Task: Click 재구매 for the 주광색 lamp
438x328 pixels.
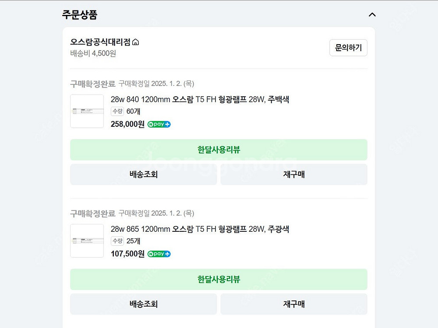Action: 293,304
